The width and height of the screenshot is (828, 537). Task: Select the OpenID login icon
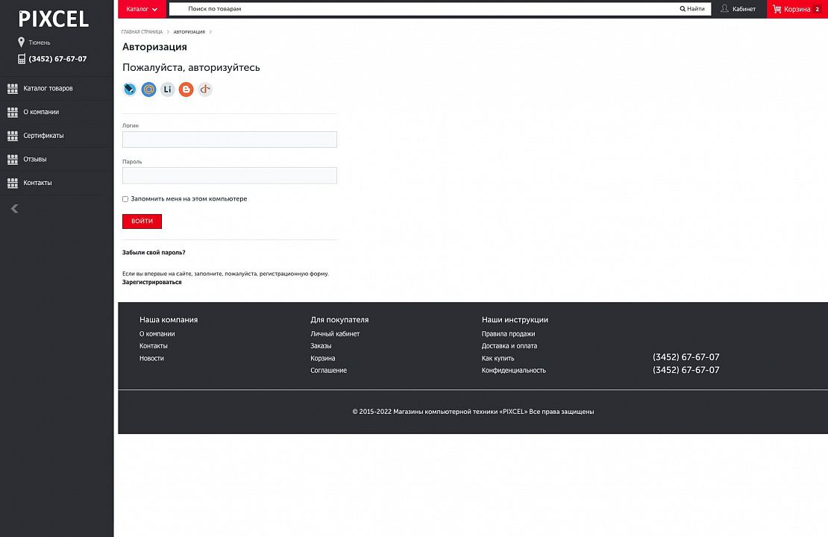point(204,89)
